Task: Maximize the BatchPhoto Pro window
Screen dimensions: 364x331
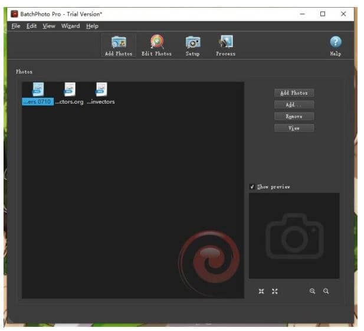Action: pyautogui.click(x=323, y=14)
